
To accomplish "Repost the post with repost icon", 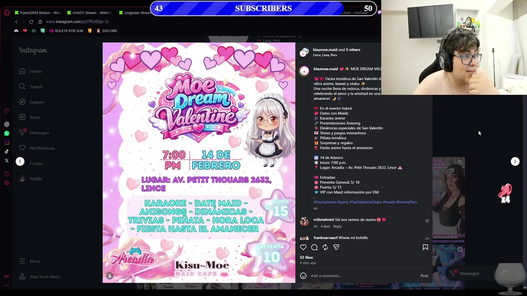I will pos(325,247).
